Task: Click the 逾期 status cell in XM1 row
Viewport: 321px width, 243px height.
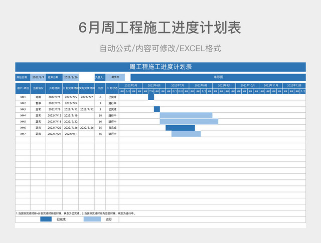Action: point(38,97)
